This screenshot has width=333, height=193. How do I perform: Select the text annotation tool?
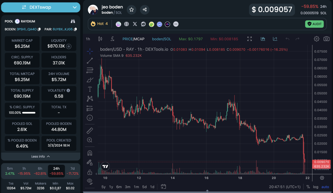pyautogui.click(x=90, y=89)
